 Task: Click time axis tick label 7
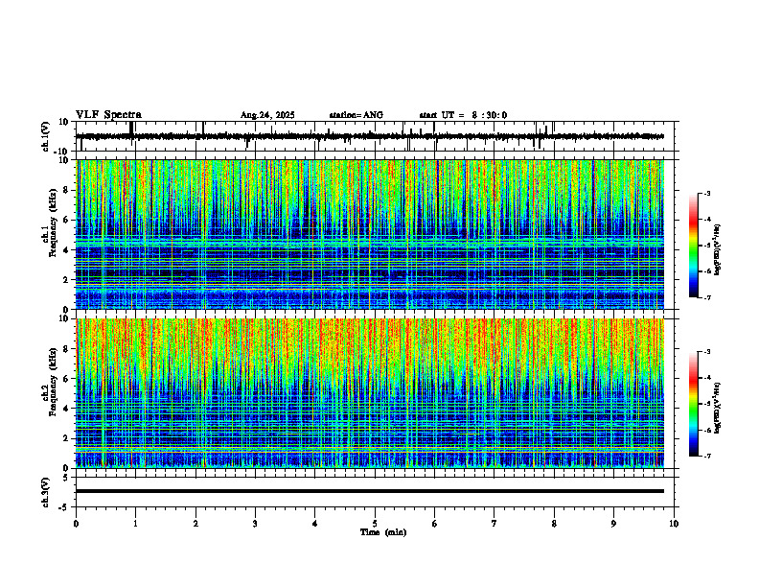[x=494, y=524]
